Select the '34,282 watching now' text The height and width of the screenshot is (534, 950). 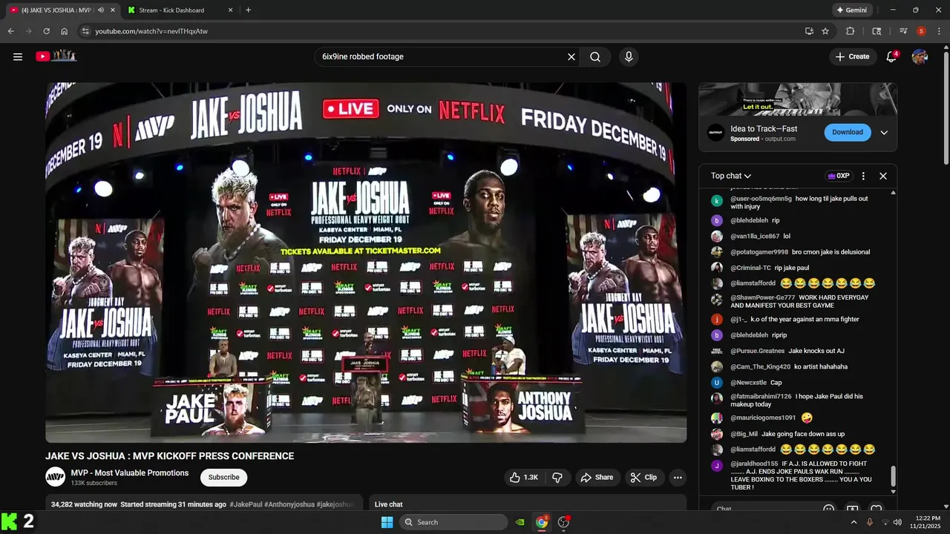[84, 504]
